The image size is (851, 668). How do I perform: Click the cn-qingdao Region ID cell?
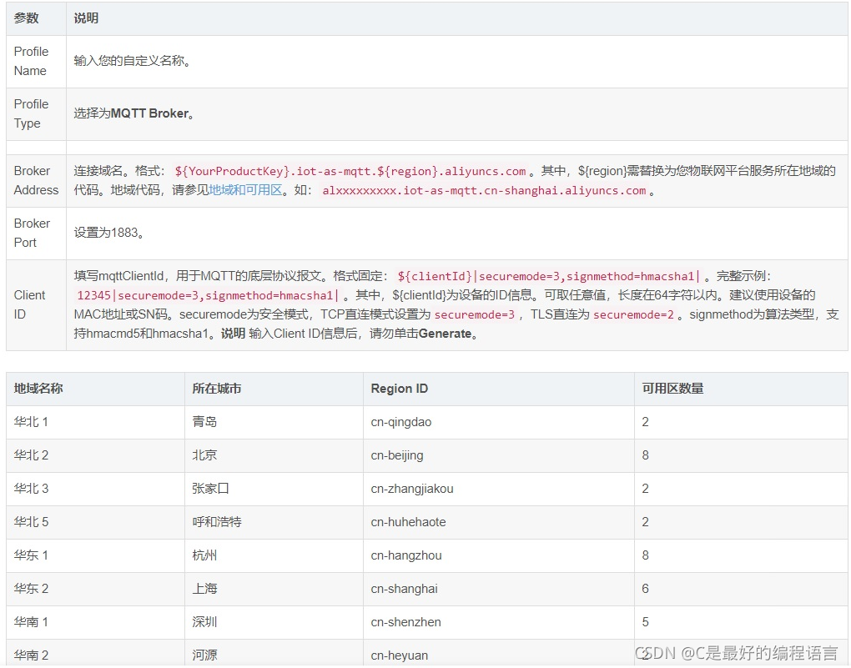point(399,422)
